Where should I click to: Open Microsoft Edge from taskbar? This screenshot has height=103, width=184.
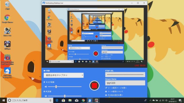click(57, 100)
